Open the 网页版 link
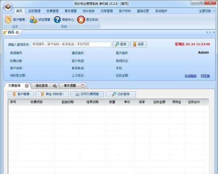 click(x=205, y=76)
